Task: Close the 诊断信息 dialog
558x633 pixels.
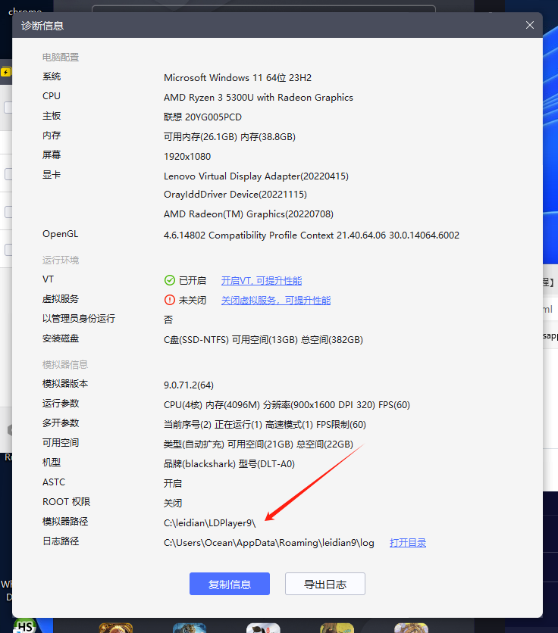Action: [530, 25]
